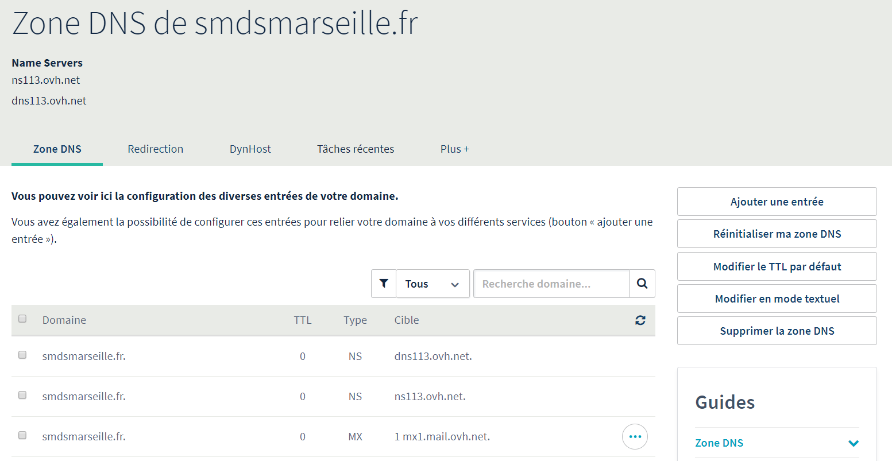
Task: Go to Tâches récentes tab
Action: [356, 149]
